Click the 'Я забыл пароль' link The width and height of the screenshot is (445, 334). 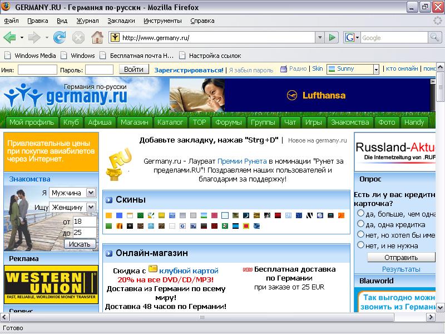click(x=251, y=70)
